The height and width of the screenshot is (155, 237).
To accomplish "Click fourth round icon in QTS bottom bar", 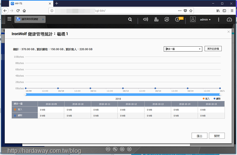I will click(x=129, y=149).
